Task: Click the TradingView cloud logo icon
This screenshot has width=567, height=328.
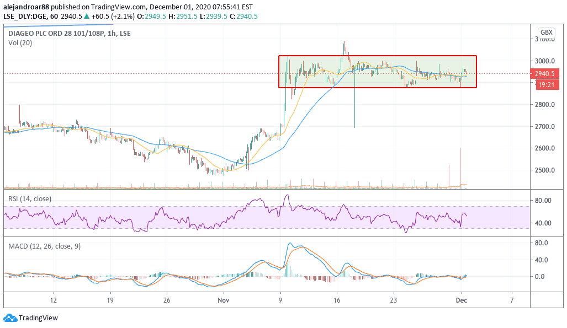Action: [x=10, y=318]
